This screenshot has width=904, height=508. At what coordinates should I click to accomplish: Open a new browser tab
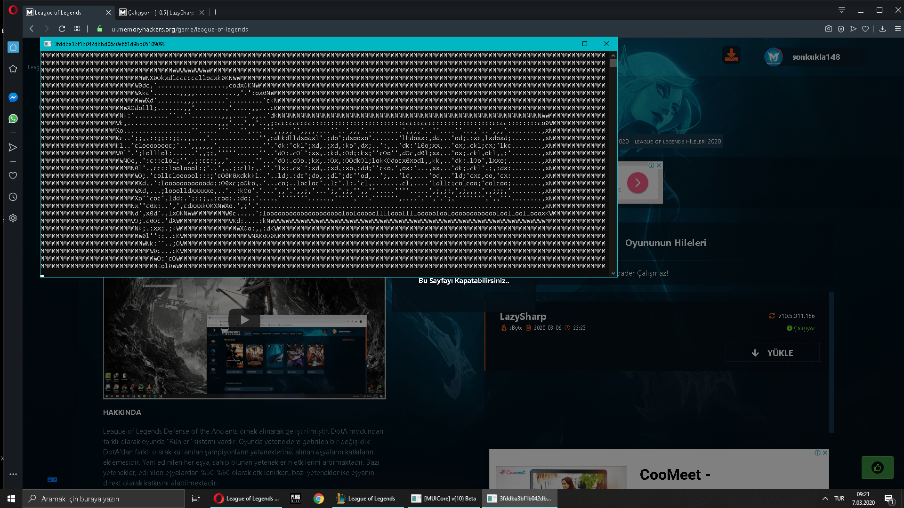215,12
